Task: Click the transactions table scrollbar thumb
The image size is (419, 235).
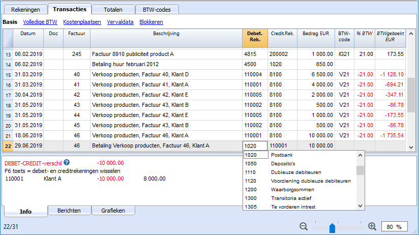Action: (411, 95)
